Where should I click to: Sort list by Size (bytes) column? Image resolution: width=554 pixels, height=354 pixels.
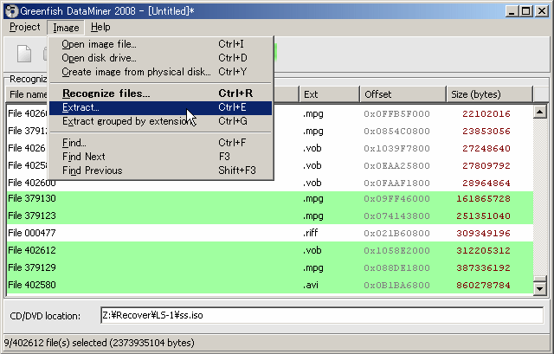(x=487, y=93)
